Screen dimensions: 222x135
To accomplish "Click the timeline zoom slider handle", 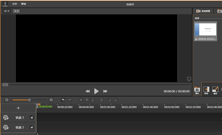I will (x=29, y=100).
